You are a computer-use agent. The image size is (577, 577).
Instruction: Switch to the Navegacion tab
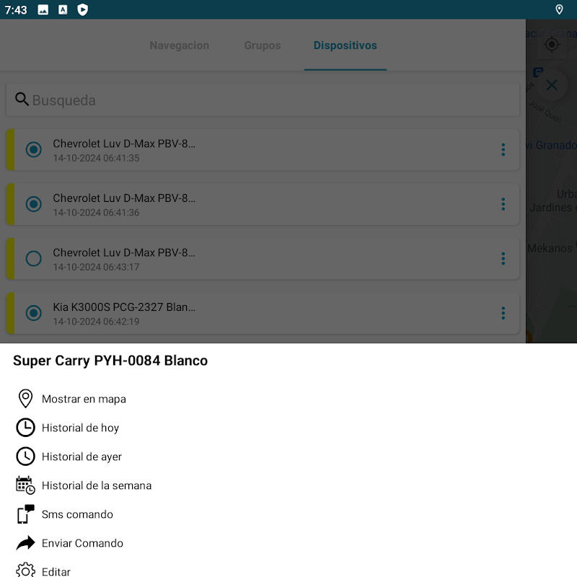pos(179,45)
